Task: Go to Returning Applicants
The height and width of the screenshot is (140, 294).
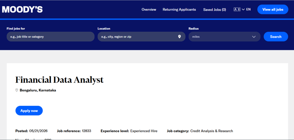Action: 179,9
